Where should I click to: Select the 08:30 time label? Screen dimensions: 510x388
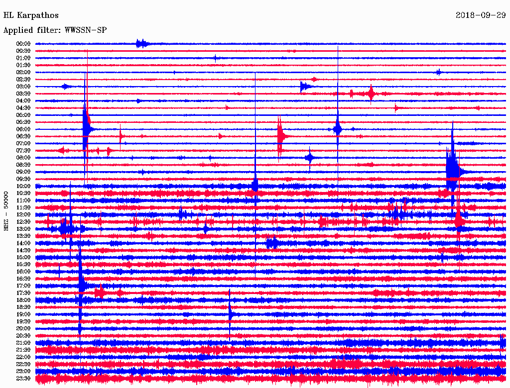(x=23, y=165)
